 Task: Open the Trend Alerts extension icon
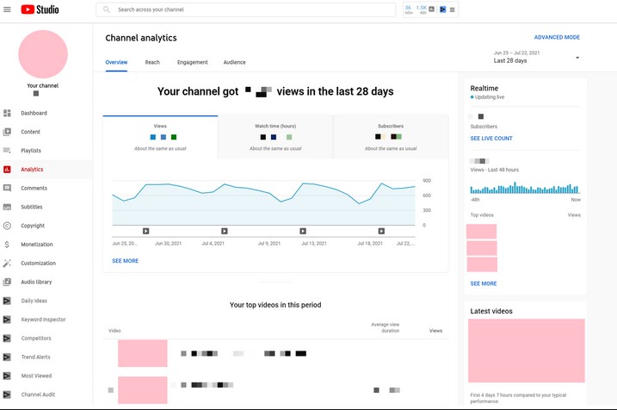pos(7,357)
